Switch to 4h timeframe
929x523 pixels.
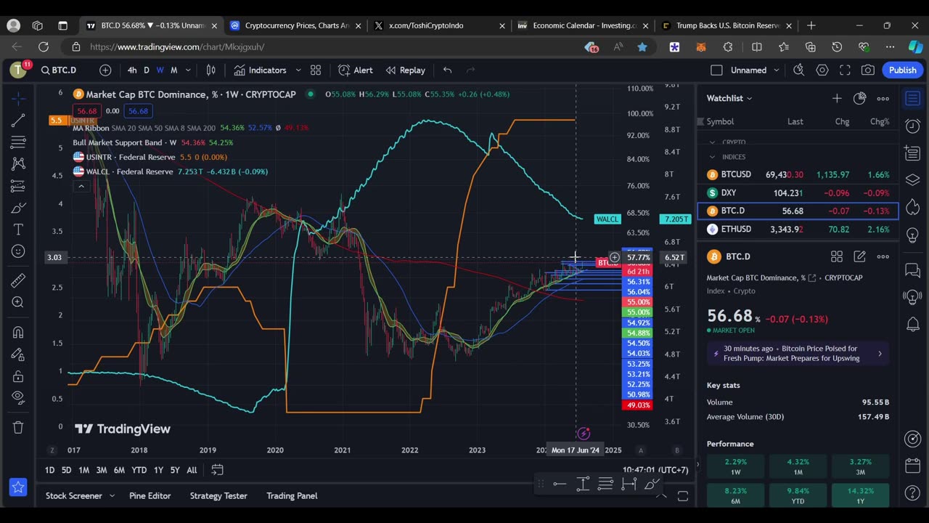pyautogui.click(x=132, y=70)
